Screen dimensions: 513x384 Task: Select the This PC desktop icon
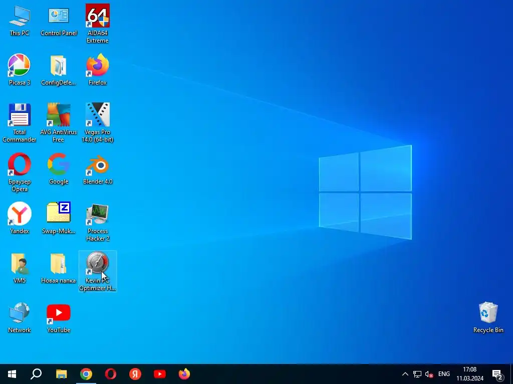click(20, 20)
